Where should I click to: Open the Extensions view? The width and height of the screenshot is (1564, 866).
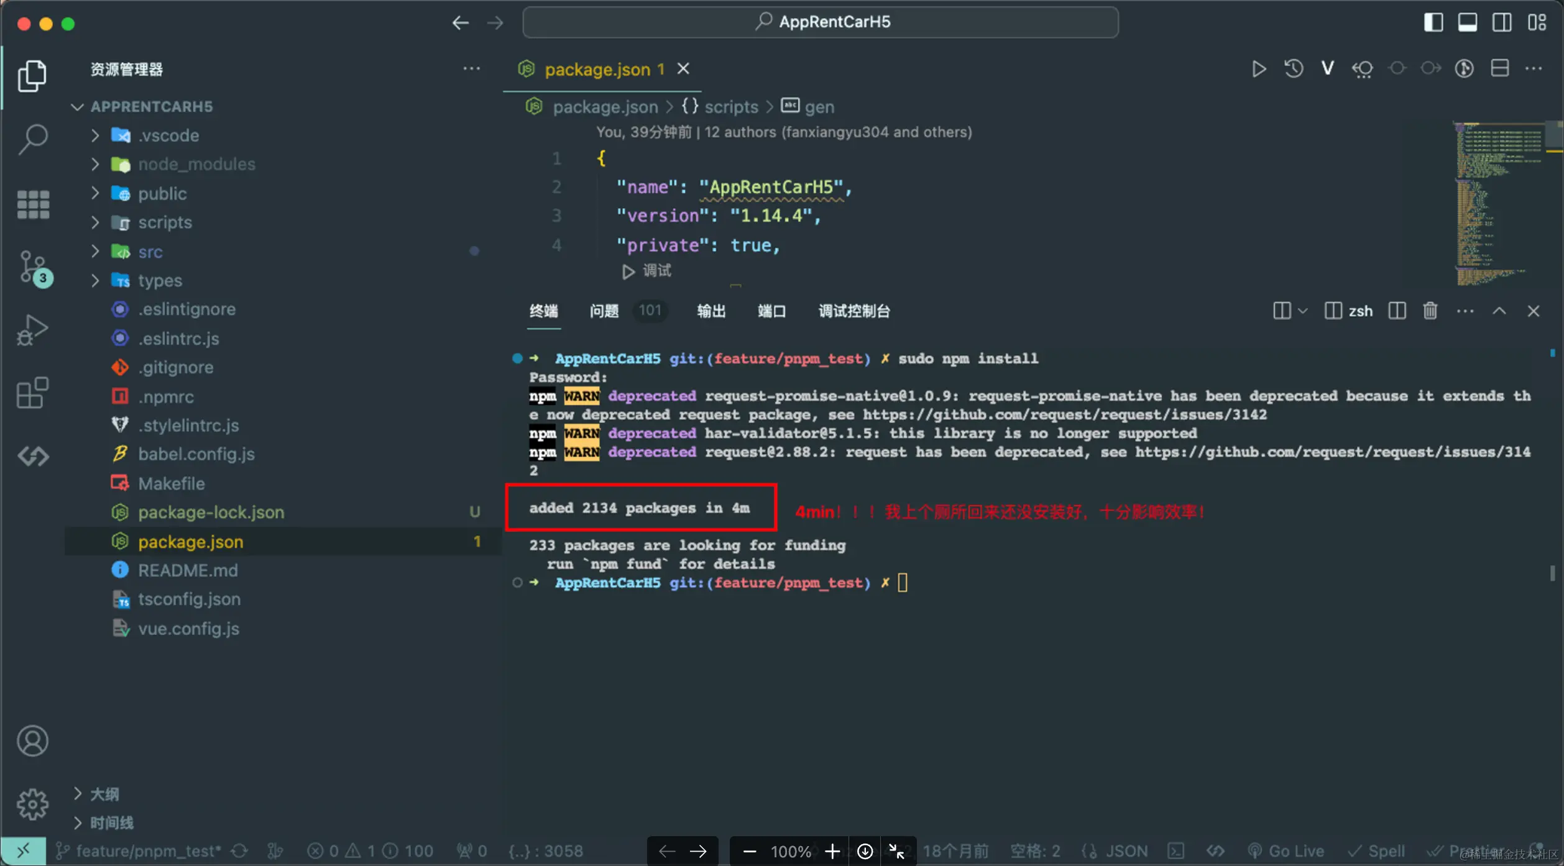point(32,393)
